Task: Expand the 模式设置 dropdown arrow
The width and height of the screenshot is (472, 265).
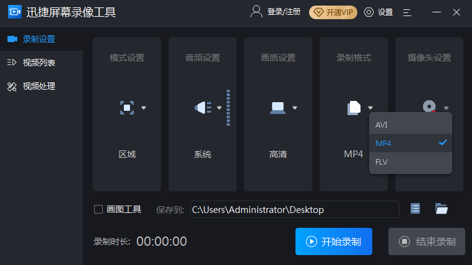Action: pos(144,108)
